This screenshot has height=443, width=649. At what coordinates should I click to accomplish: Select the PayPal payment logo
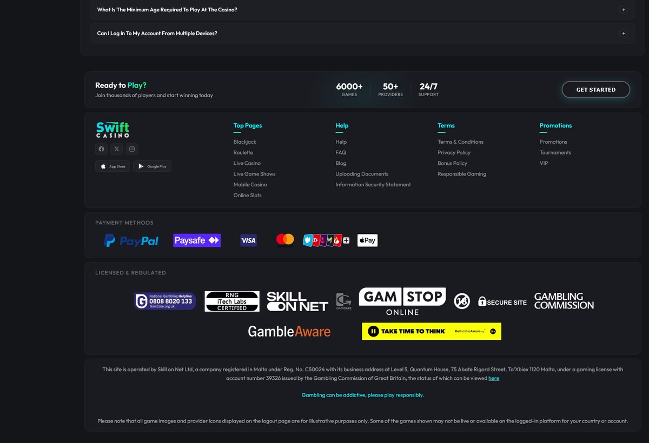(131, 240)
